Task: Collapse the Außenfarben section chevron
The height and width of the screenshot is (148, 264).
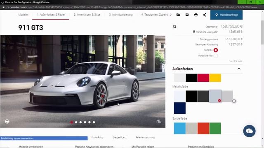Action: (x=239, y=69)
